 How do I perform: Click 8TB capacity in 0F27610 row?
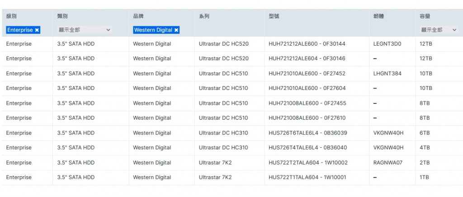click(425, 118)
